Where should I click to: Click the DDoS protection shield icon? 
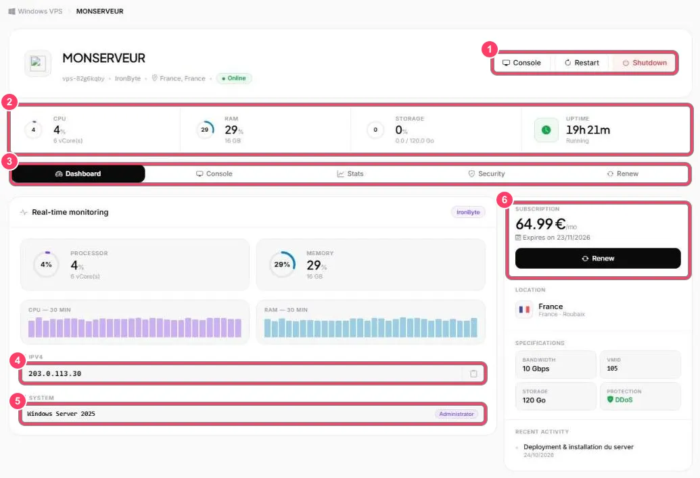point(610,400)
